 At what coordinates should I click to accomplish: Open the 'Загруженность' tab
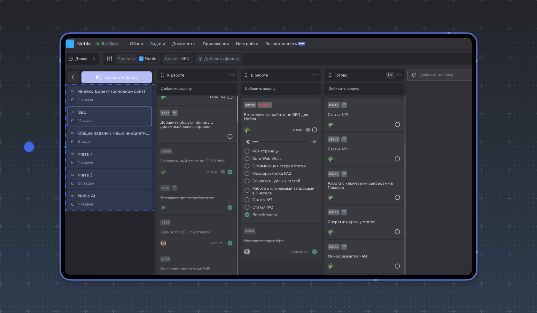click(x=281, y=44)
